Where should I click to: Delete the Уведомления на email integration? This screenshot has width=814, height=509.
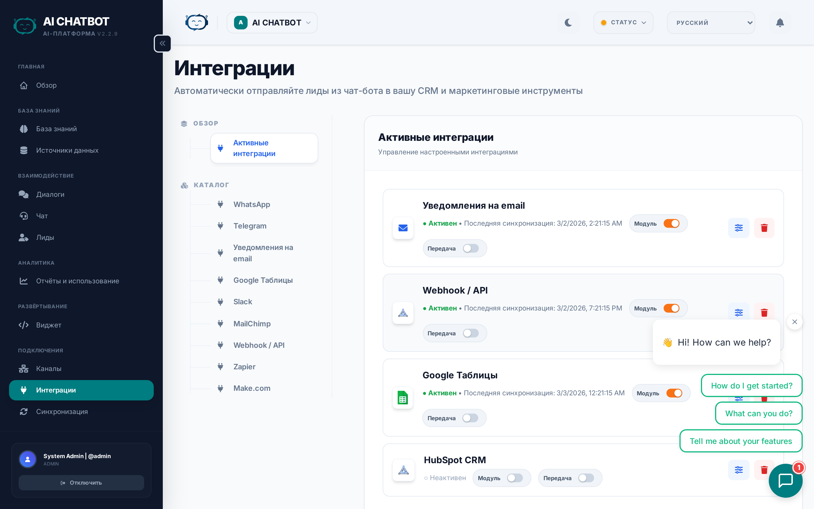(x=764, y=228)
